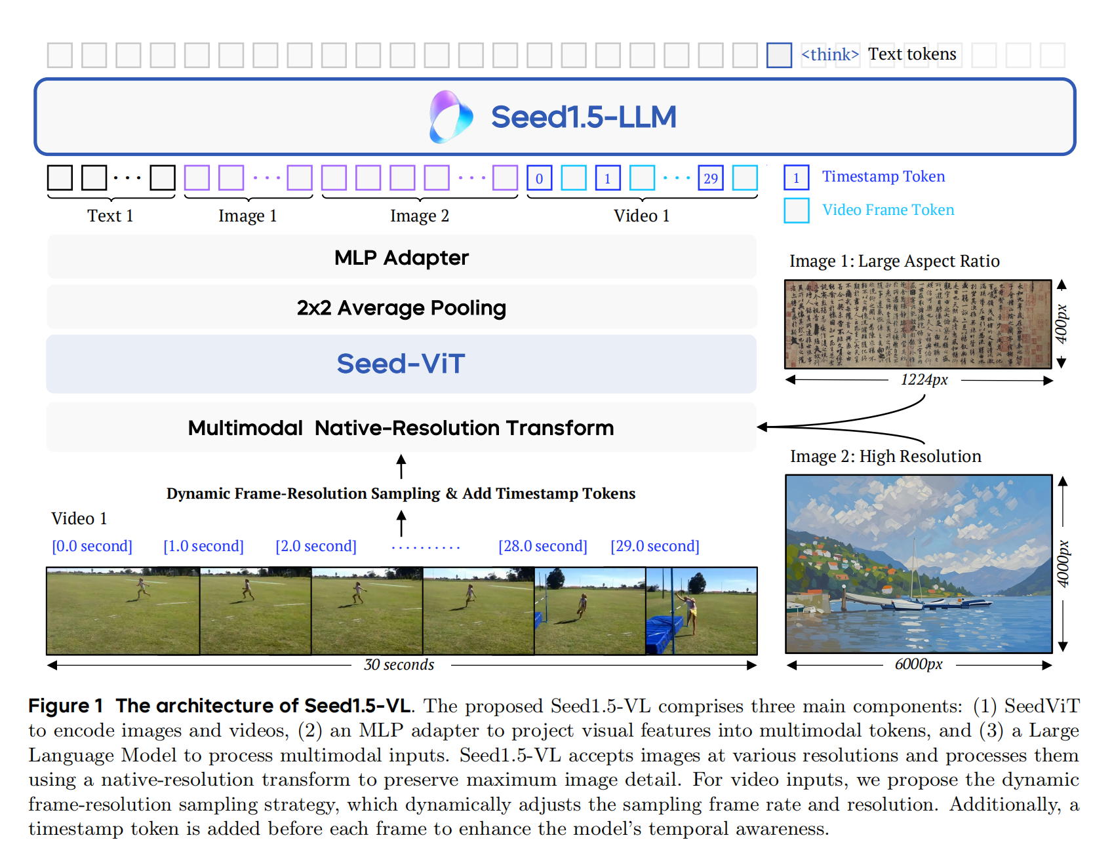Click the '[28.0 second]' timestamp label
The width and height of the screenshot is (1112, 865).
(x=543, y=546)
